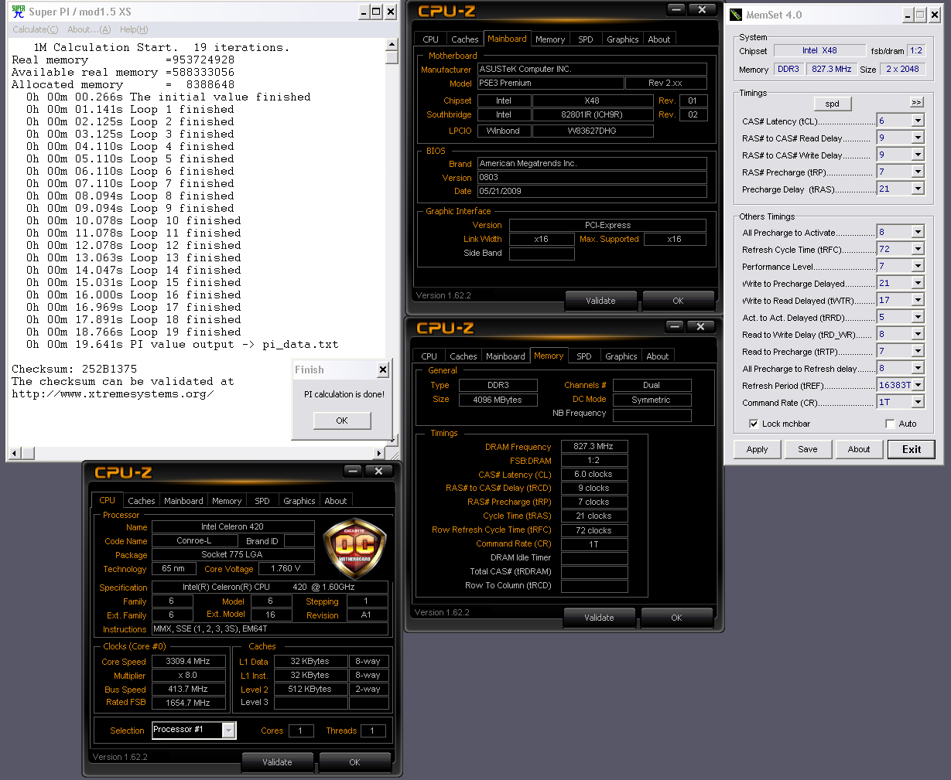The image size is (951, 780).
Task: Select CPU tab in middle CPU-Z Memory window
Action: pyautogui.click(x=429, y=356)
